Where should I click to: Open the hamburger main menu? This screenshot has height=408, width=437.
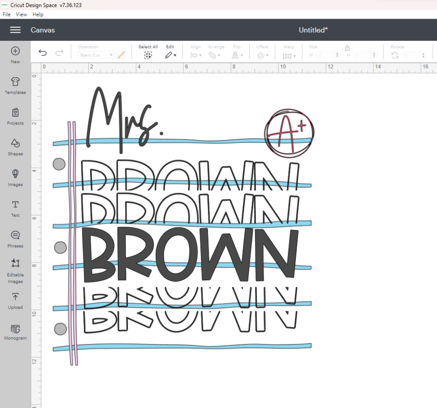click(15, 30)
